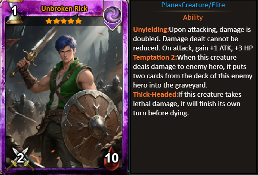This screenshot has height=175, width=258.
Task: Click the mana cost number 1
Action: click(15, 11)
